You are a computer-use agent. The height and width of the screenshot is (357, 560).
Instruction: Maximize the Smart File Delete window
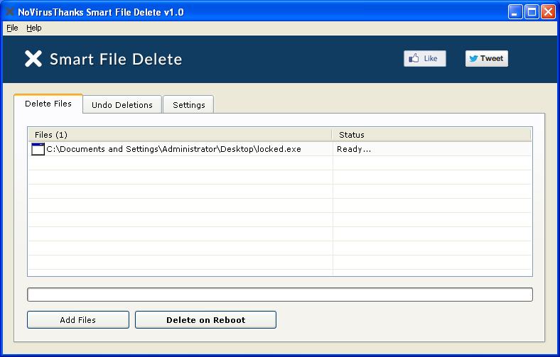point(532,12)
